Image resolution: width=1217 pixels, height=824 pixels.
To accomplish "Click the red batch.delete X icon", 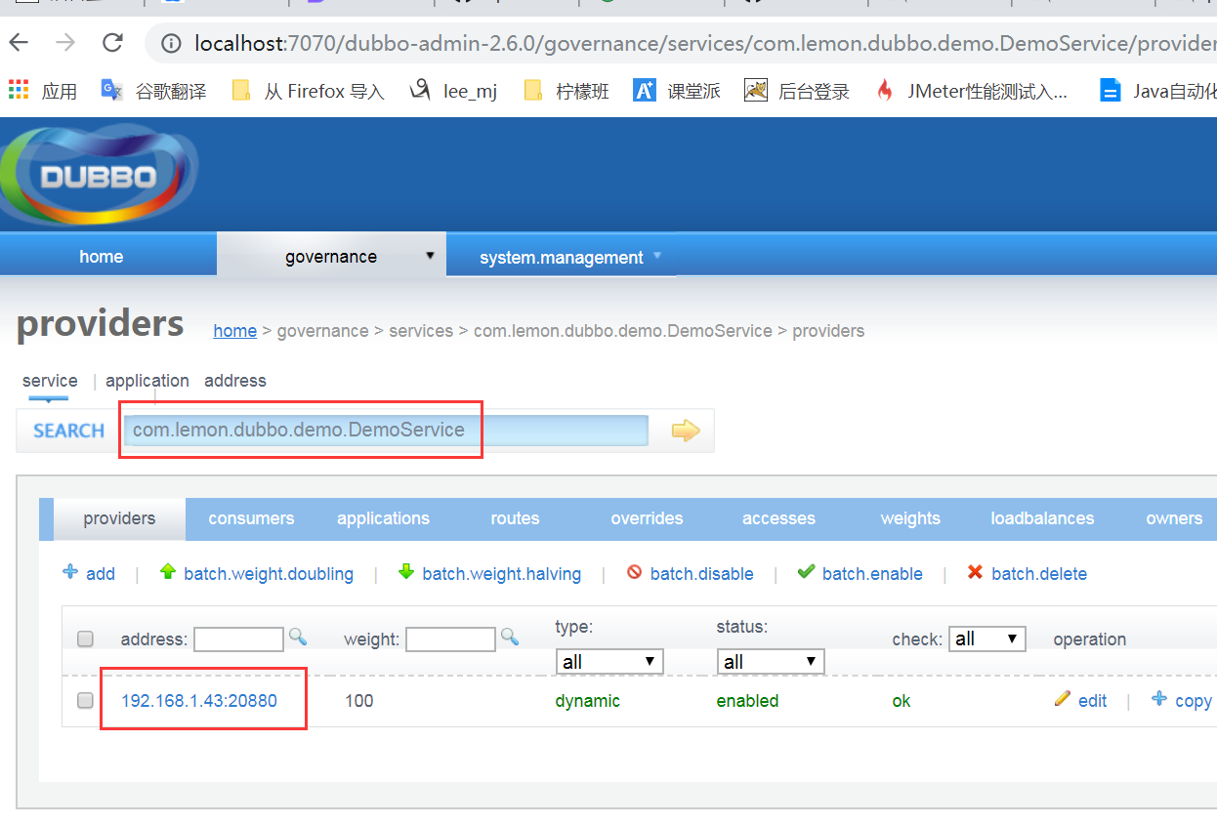I will pos(975,573).
